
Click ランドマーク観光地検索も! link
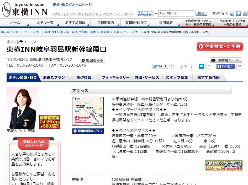click(x=146, y=13)
